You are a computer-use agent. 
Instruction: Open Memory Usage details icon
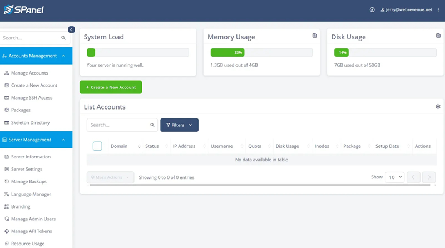pos(314,36)
